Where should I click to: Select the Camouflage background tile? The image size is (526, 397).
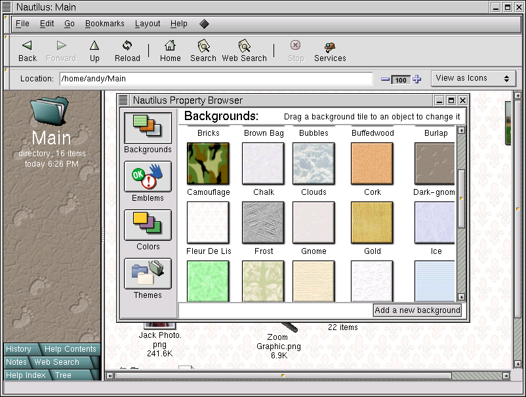[208, 163]
